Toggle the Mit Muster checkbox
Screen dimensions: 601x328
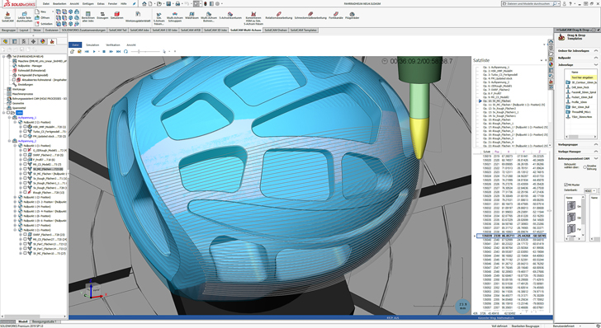click(566, 185)
